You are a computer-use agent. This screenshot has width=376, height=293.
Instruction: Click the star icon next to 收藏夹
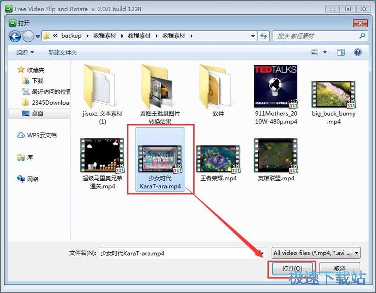21,70
